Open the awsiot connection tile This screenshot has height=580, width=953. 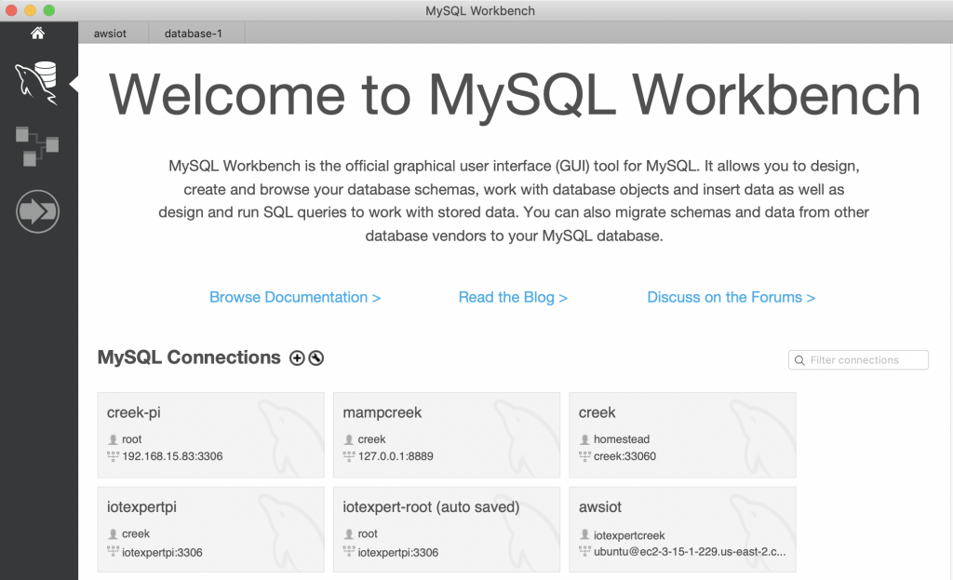(682, 530)
